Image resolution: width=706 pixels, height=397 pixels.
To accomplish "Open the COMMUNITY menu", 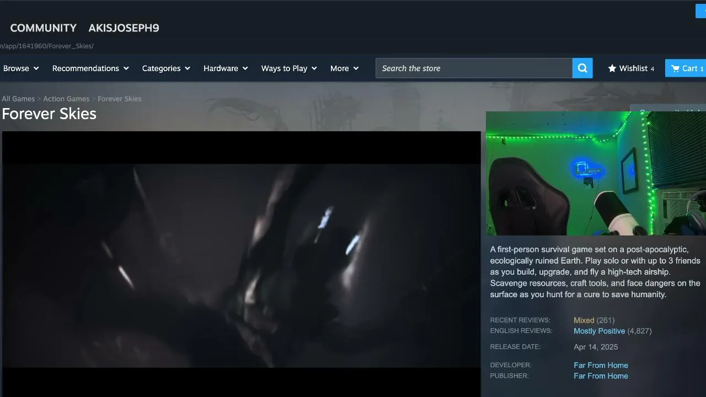I will pyautogui.click(x=44, y=28).
